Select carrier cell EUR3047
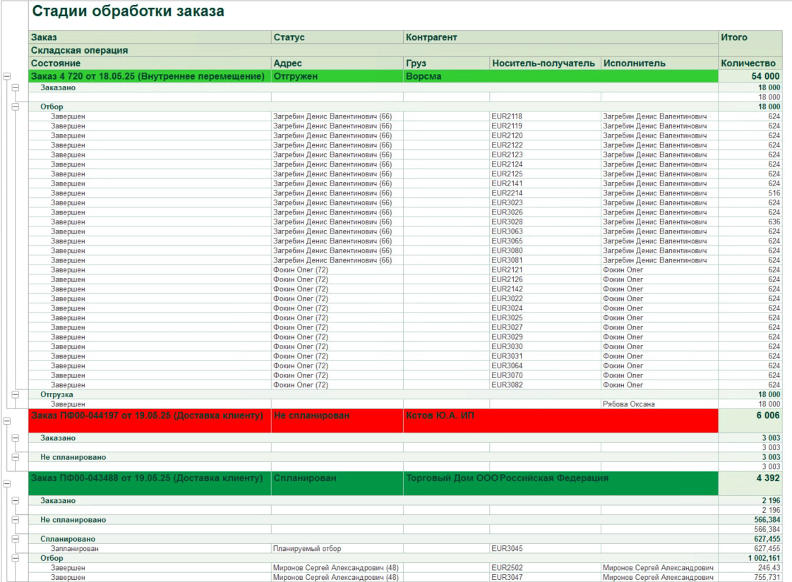The height and width of the screenshot is (582, 792). click(546, 577)
